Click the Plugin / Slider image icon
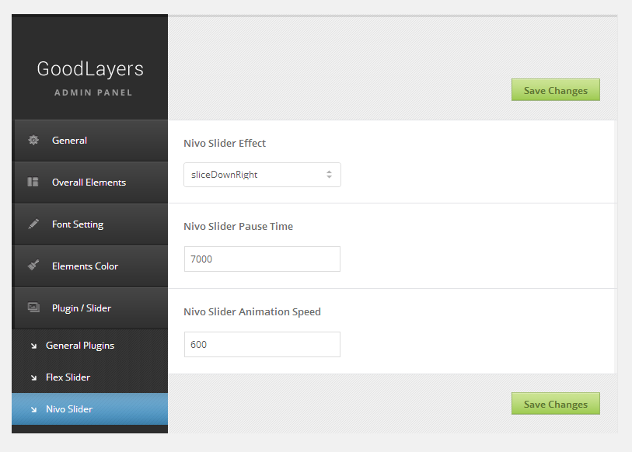The height and width of the screenshot is (452, 632). tap(33, 308)
